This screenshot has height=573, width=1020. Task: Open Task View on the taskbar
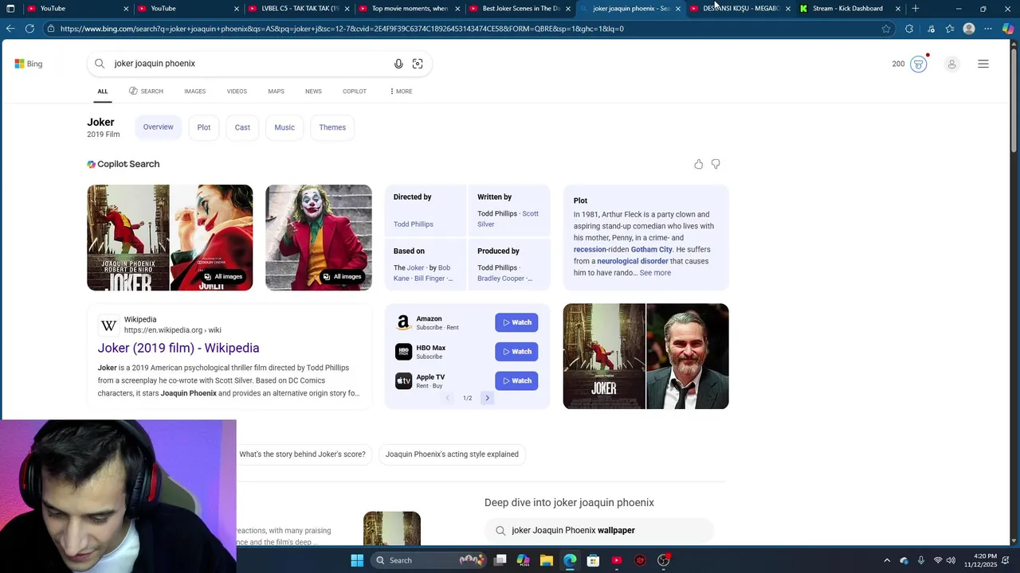[500, 560]
